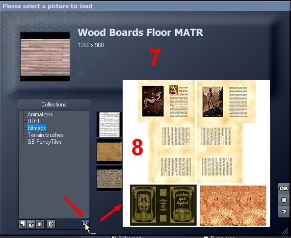Open help with the question mark button
Image resolution: width=291 pixels, height=238 pixels.
284,212
